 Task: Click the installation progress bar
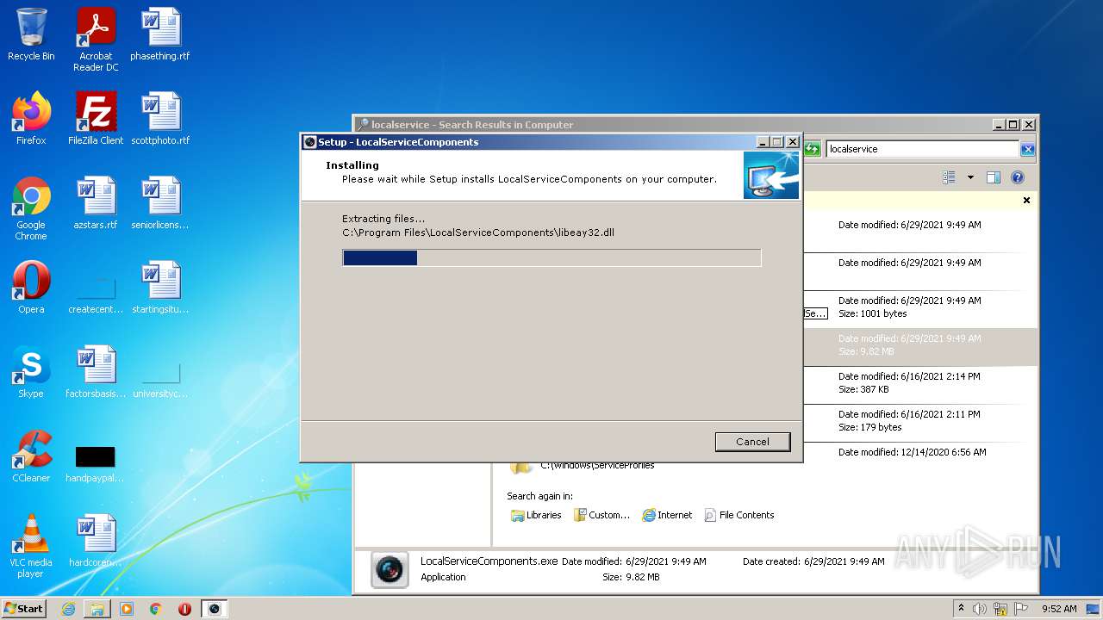tap(551, 257)
